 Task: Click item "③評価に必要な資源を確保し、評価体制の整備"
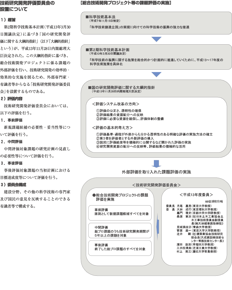click(x=130, y=119)
